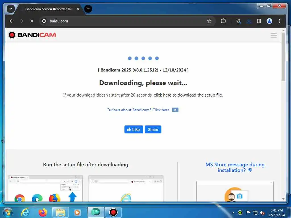Screen dimensions: 291x218
Task: Click 'Downloading, please wait...' heading
Action: (x=143, y=83)
